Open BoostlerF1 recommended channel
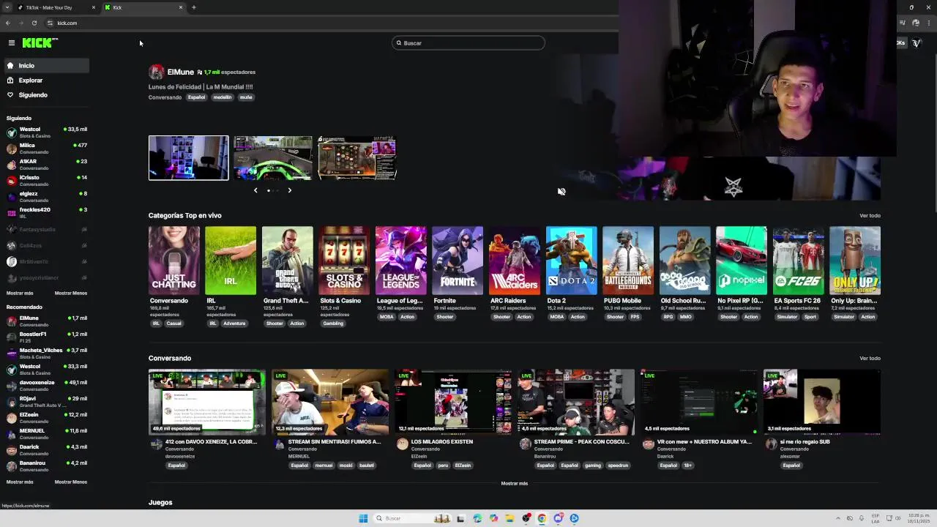937x527 pixels. coord(47,337)
